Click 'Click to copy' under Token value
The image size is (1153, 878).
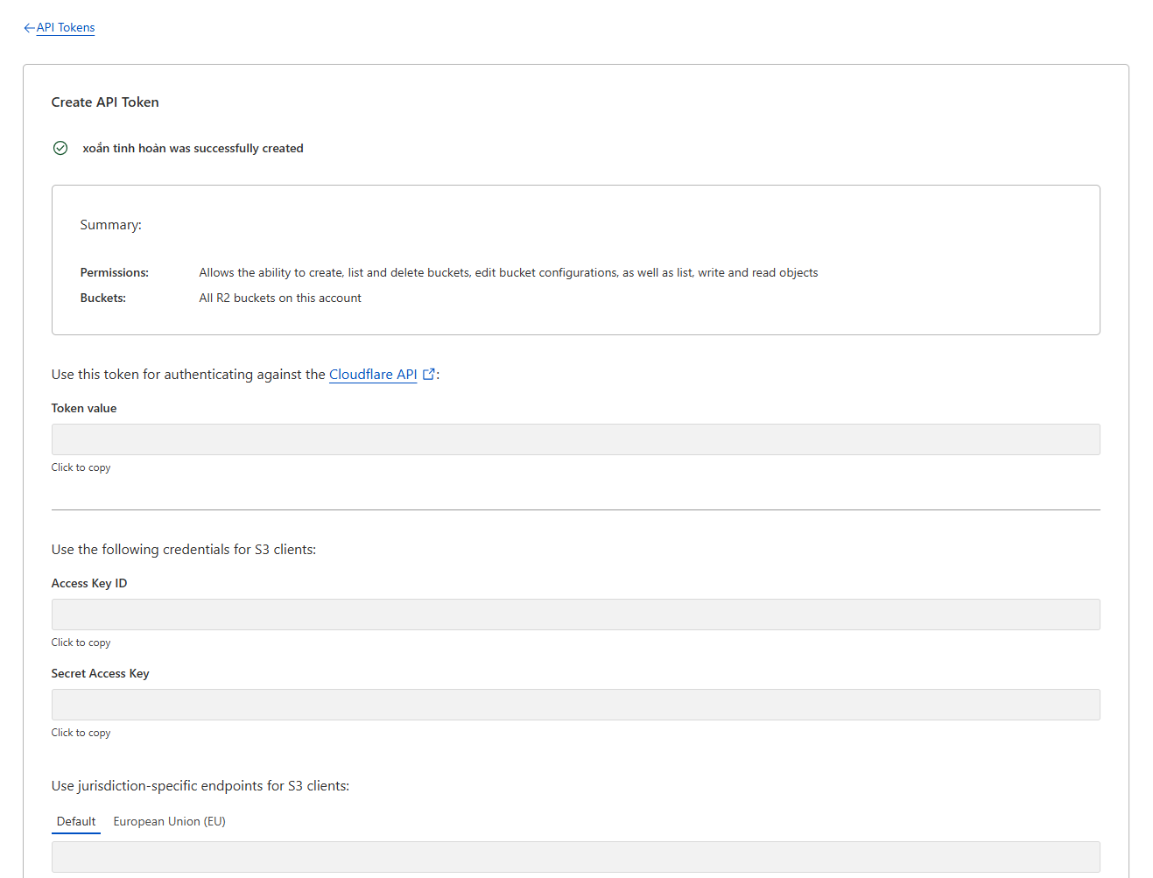pos(81,467)
